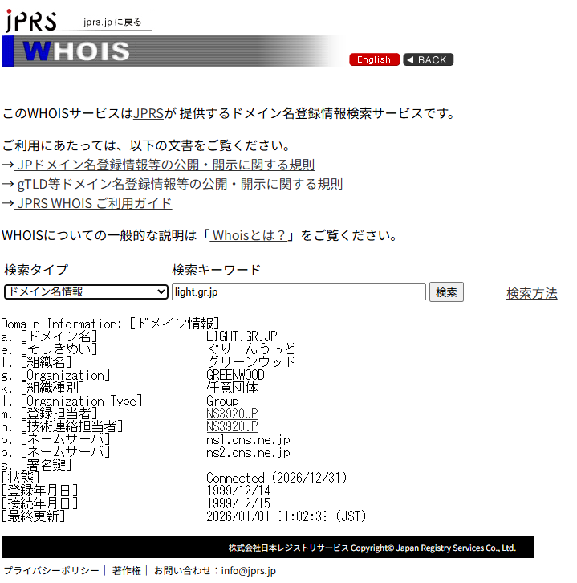Screen dimensions: 577x583
Task: Click the name server ns1.dns.ne.jp
Action: [248, 439]
